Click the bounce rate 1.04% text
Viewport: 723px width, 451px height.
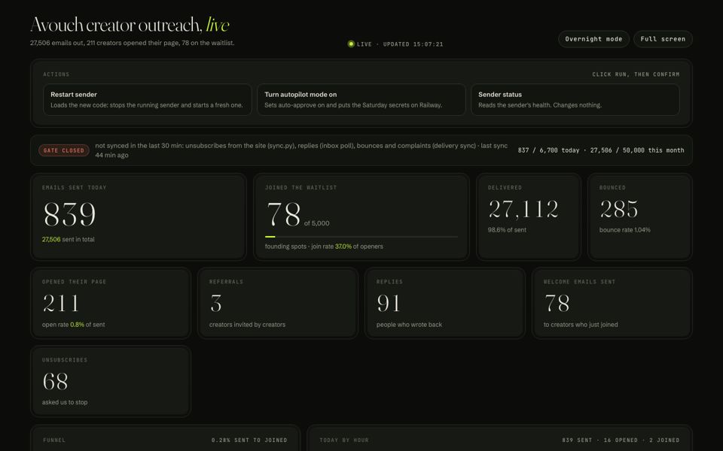coord(625,230)
